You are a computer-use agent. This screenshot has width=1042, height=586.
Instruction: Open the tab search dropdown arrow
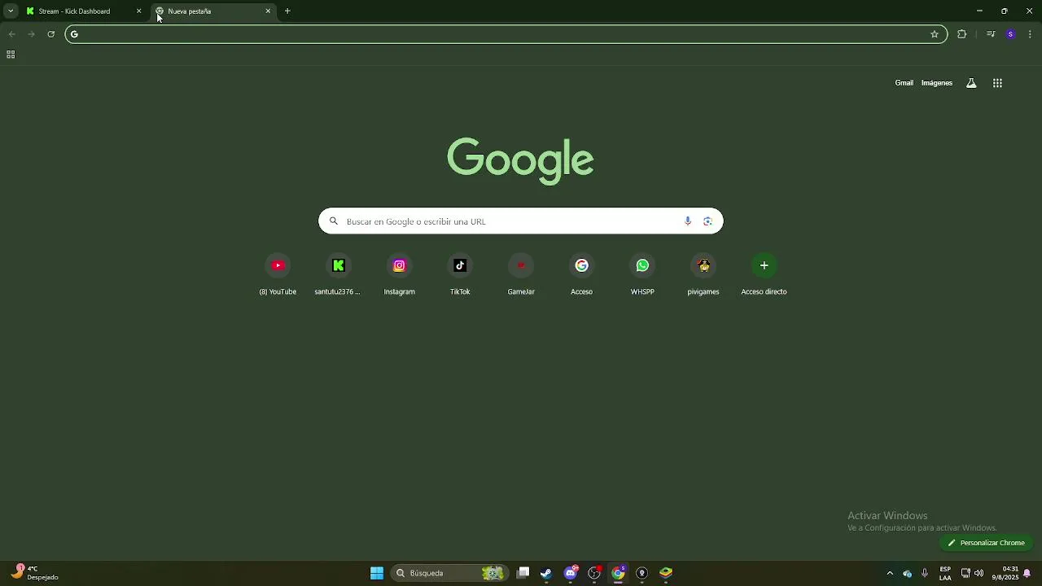tap(11, 11)
